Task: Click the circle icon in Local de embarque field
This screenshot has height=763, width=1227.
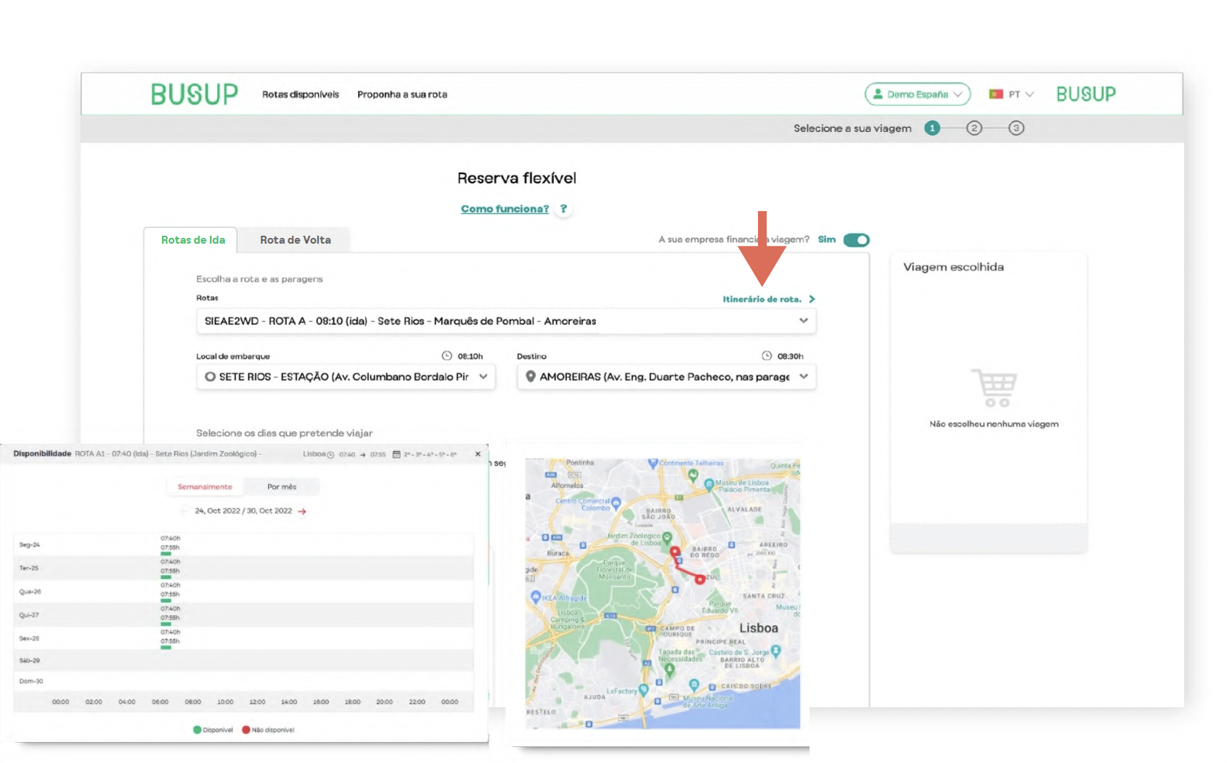Action: tap(211, 376)
